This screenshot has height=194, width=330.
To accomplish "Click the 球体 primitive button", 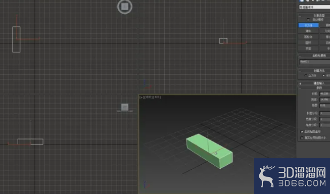I will pos(309,31).
